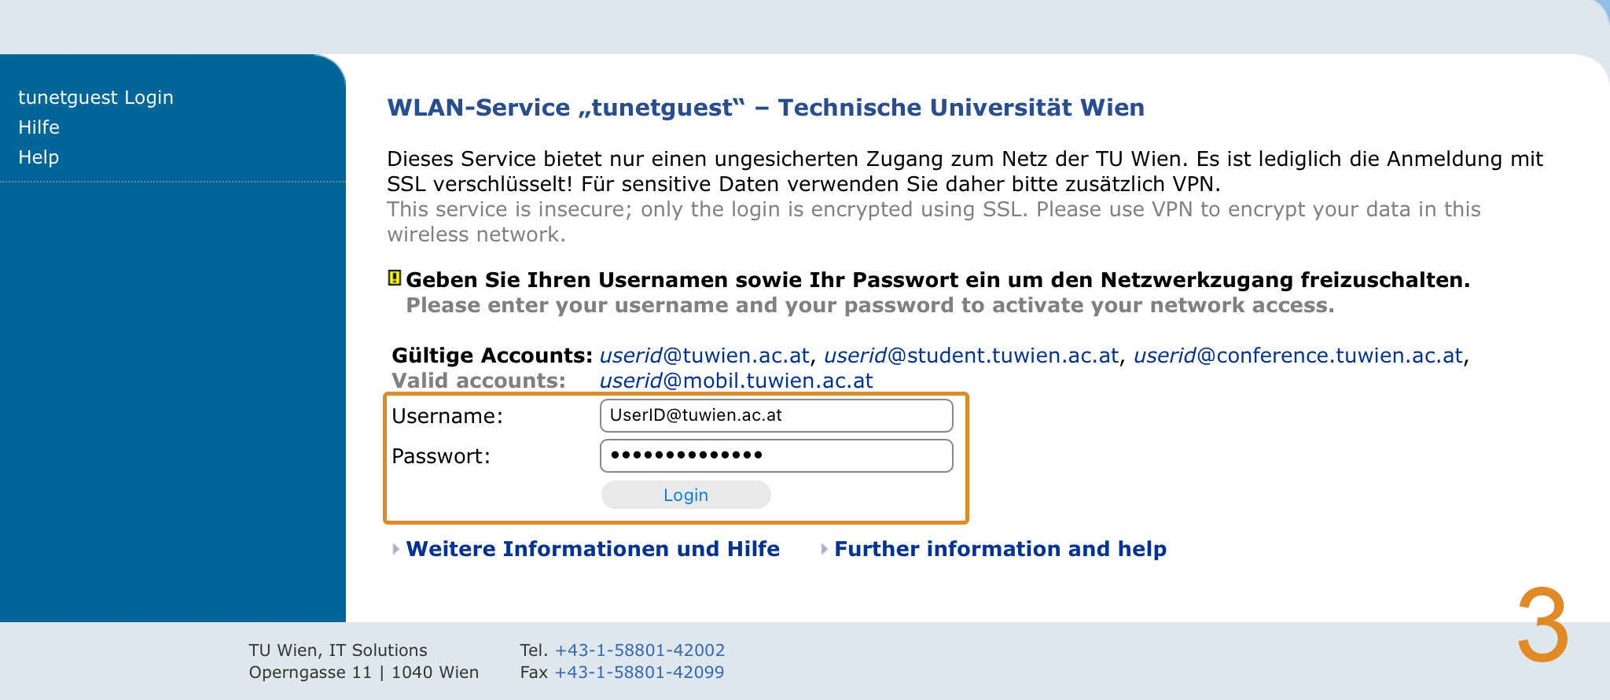Click the Login button

(x=686, y=495)
